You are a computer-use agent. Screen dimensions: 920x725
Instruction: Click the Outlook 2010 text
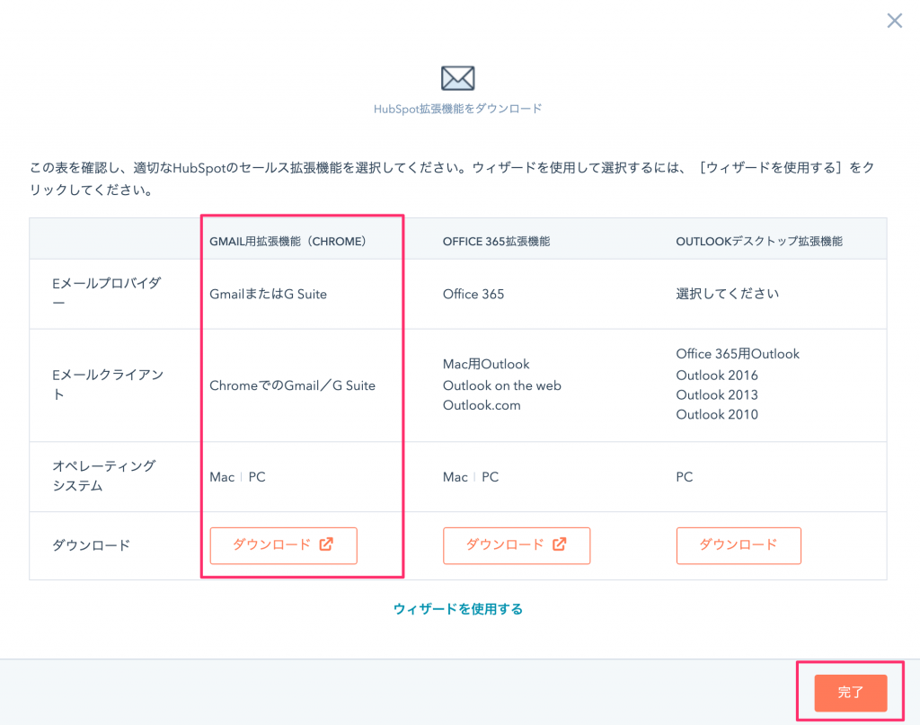click(x=716, y=415)
